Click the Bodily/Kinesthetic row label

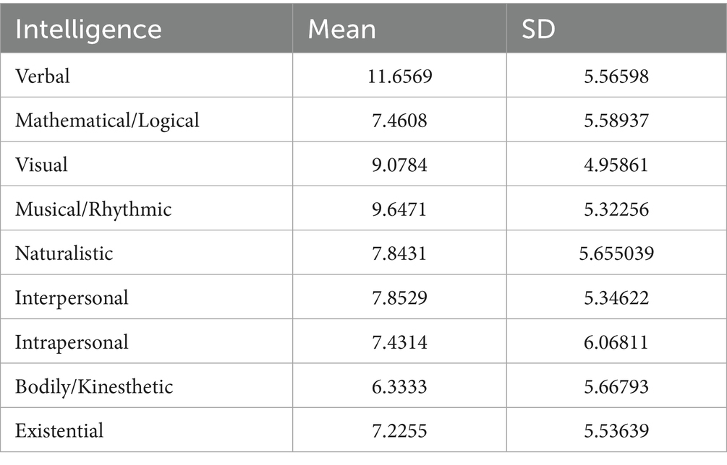pos(94,387)
